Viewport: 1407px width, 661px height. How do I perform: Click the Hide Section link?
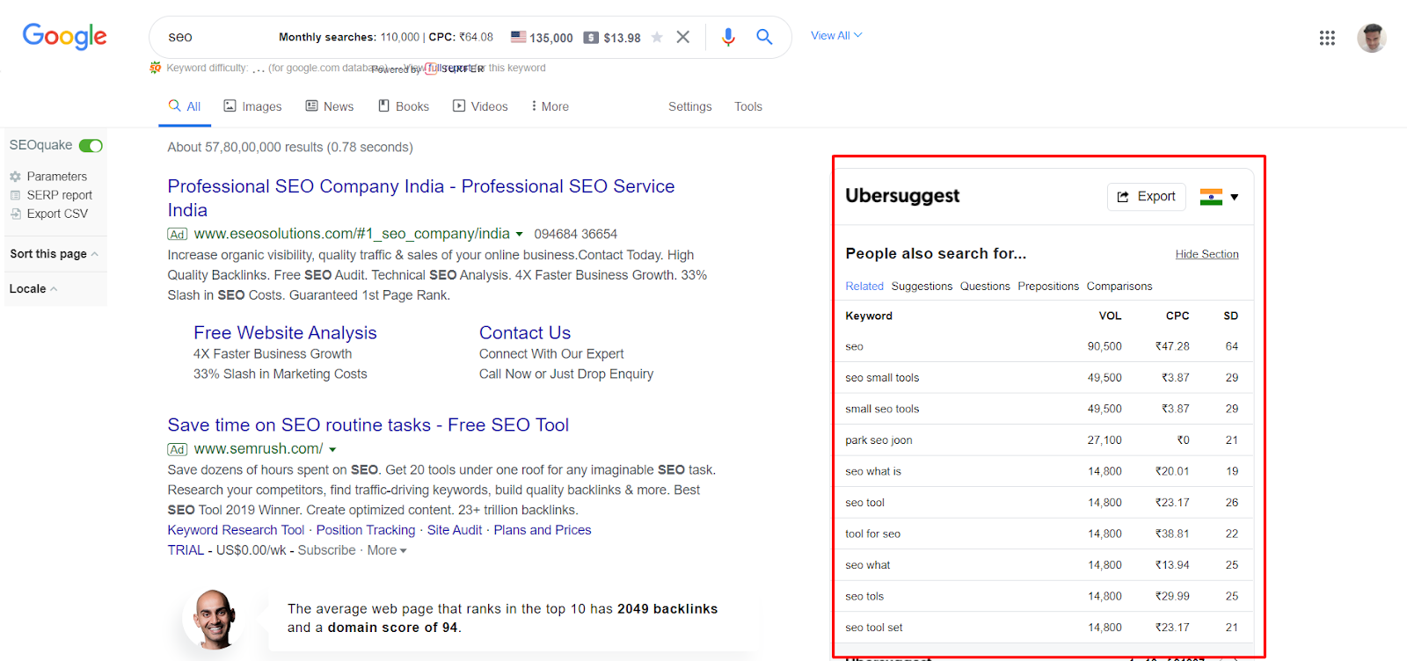(1207, 255)
